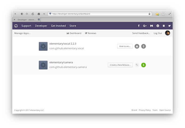Click the user avatar in toolbar

[x=167, y=33]
